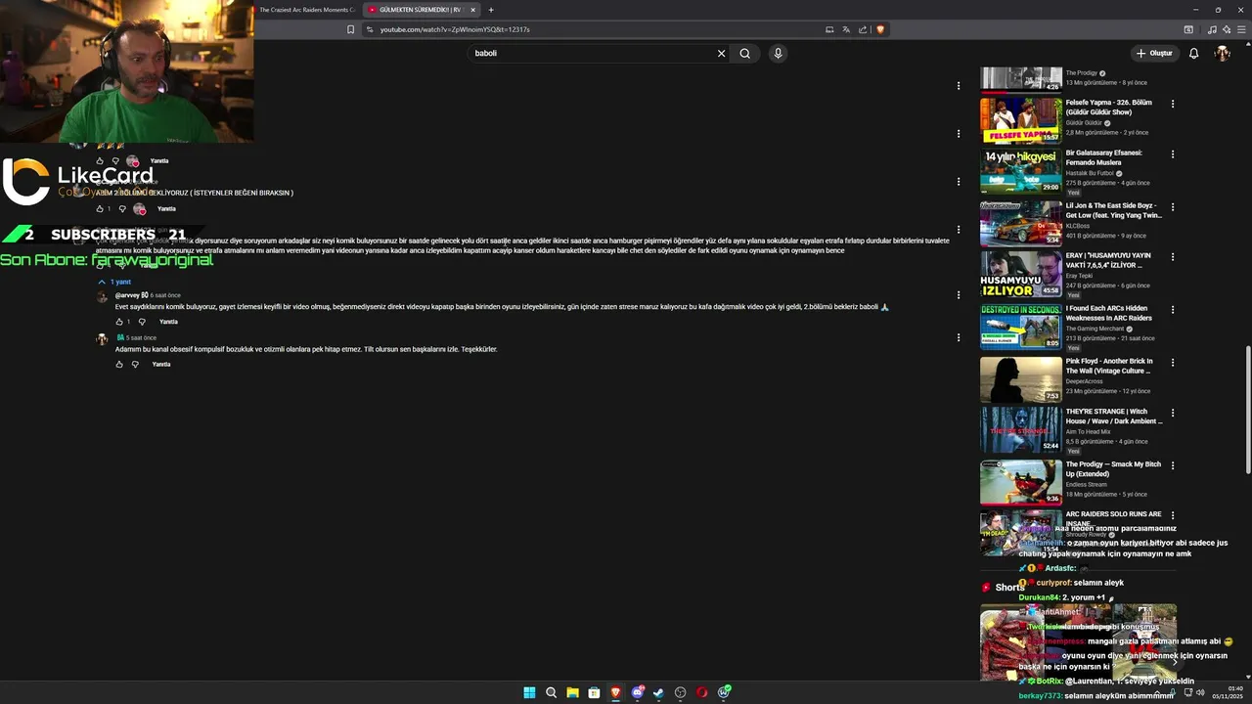Viewport: 1252px width, 704px height.
Task: Open site settings icon in address bar
Action: click(370, 29)
